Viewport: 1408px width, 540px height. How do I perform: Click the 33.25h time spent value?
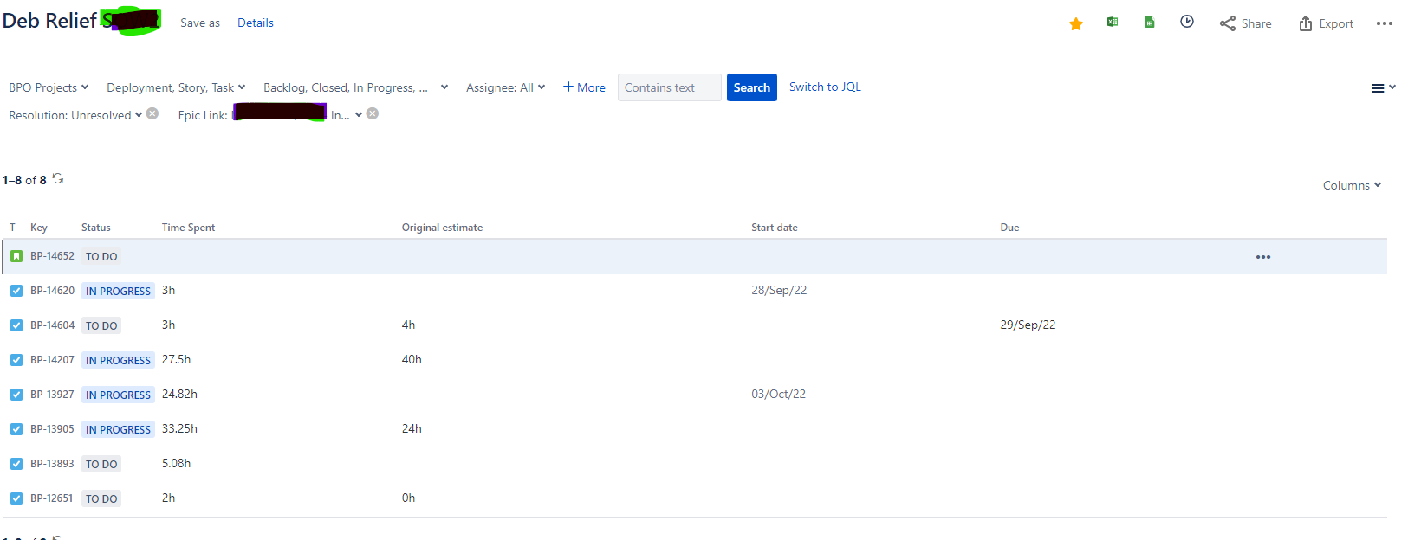coord(179,429)
